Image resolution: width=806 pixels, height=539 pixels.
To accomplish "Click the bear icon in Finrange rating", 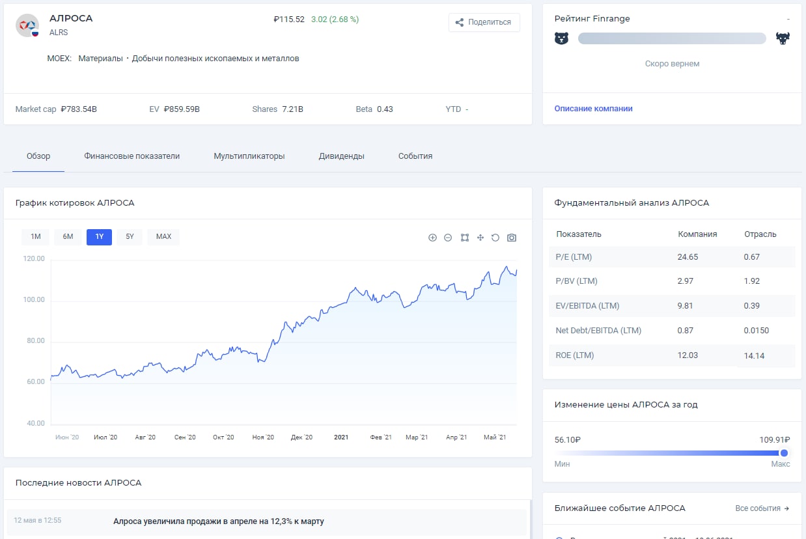I will click(561, 38).
